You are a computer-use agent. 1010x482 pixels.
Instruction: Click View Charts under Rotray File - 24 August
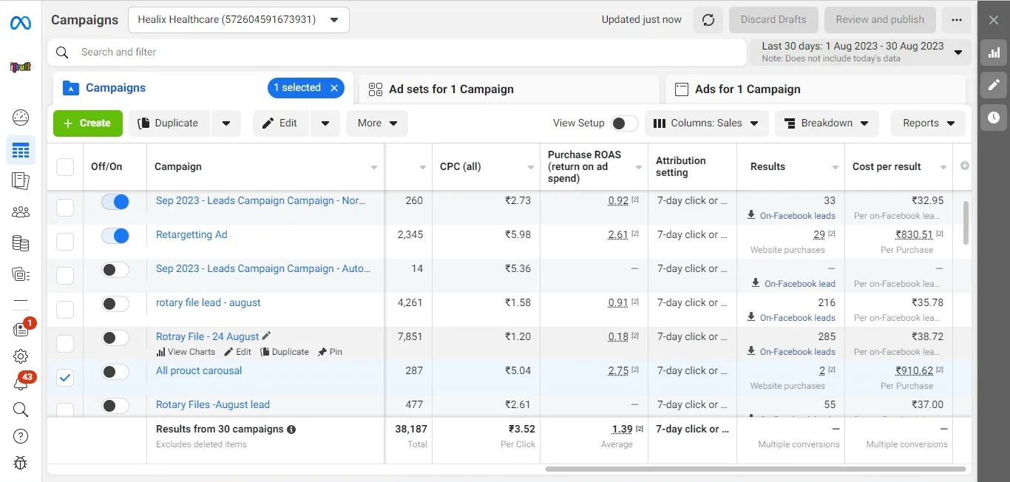coord(186,352)
